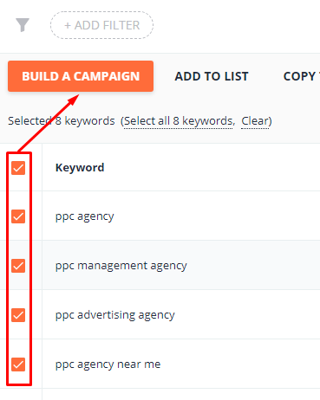320x400 pixels.
Task: Clear the keyword selection
Action: tap(255, 121)
